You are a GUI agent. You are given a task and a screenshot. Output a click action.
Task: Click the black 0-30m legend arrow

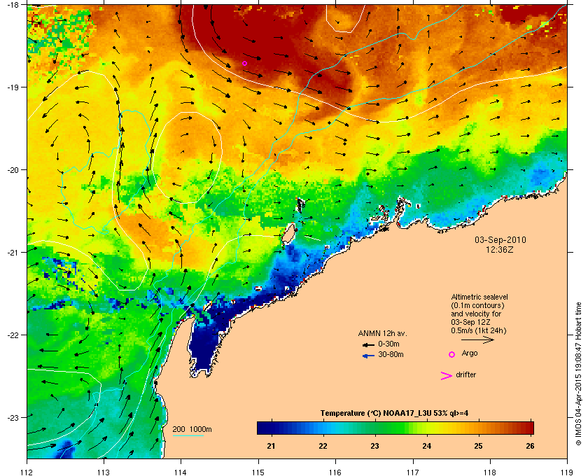[368, 344]
